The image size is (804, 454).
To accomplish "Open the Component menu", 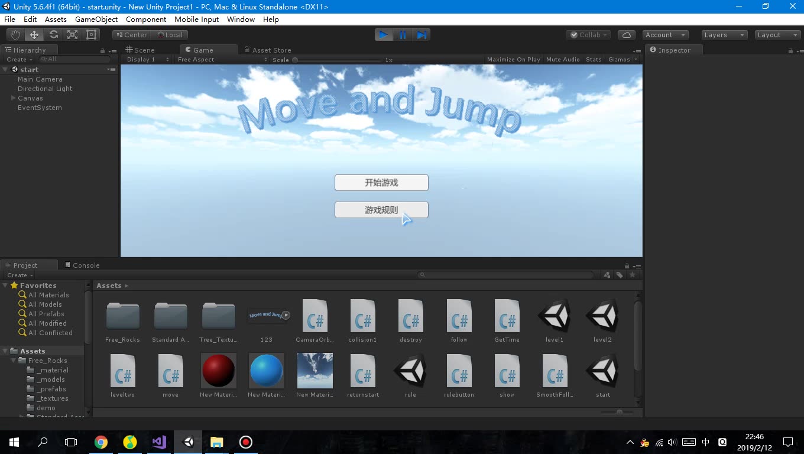I will point(146,20).
